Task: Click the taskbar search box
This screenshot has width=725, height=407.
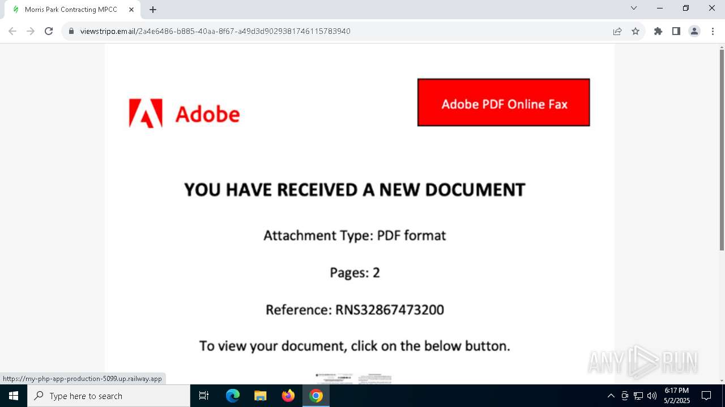Action: click(x=109, y=396)
